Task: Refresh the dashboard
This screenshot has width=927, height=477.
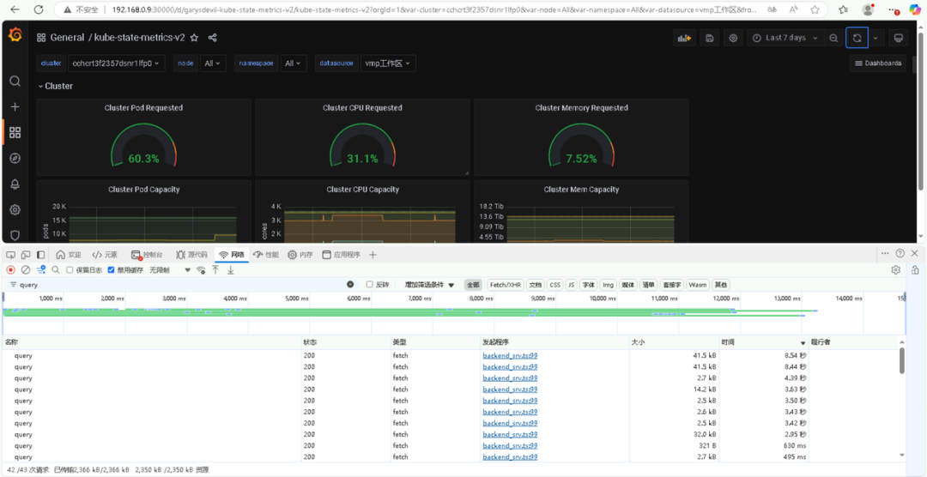Action: coord(857,38)
